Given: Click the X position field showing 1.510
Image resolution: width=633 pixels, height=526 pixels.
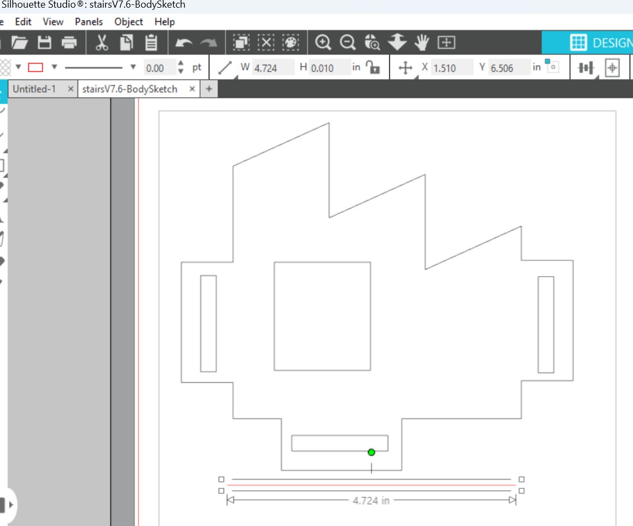Looking at the screenshot, I should point(453,68).
